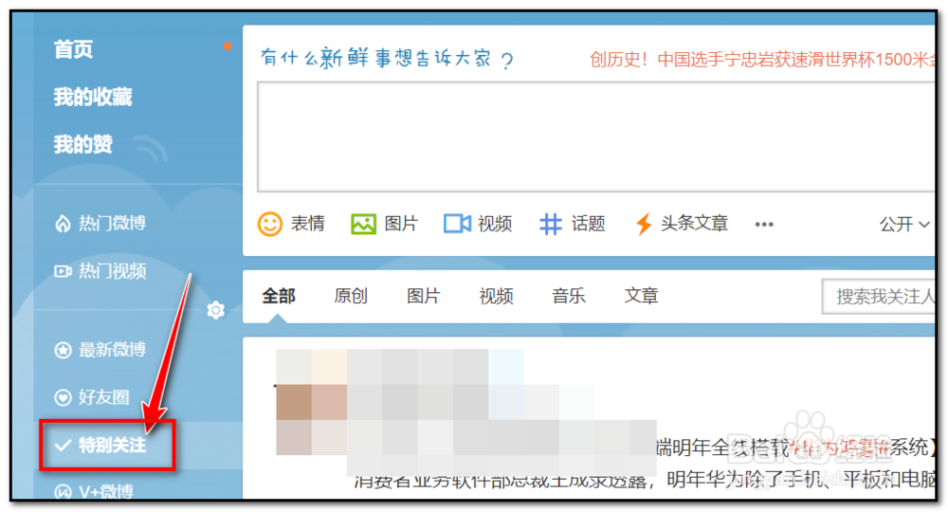
Task: Click the 搜索我关注人 search field
Action: click(x=879, y=296)
